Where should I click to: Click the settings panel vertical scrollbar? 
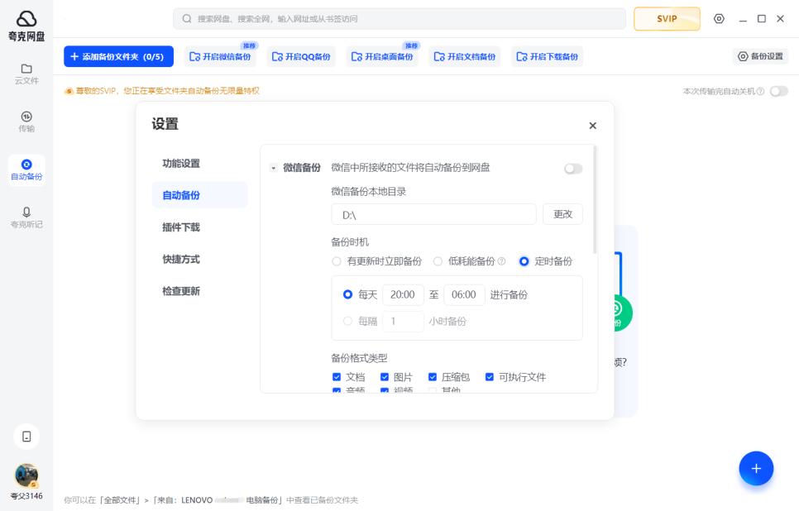coord(596,200)
